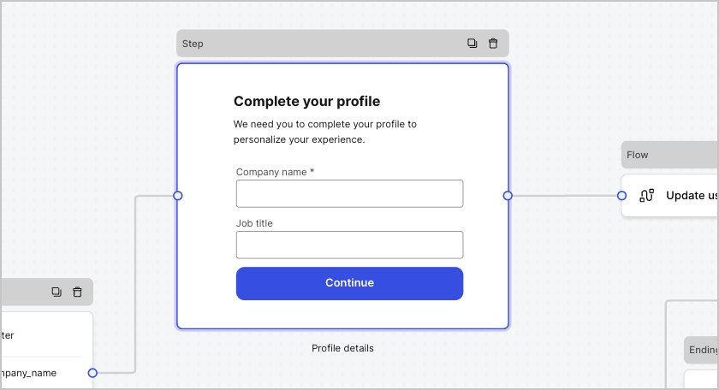Click the company_name output port
719x390 pixels.
click(92, 372)
